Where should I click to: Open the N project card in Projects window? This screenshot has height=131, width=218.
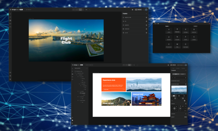click(x=177, y=38)
